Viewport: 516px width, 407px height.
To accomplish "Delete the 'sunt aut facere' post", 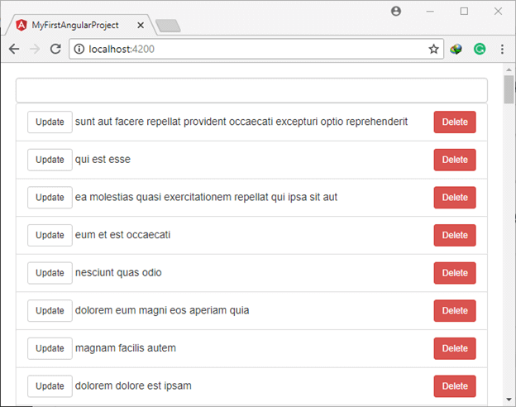I will coord(455,122).
